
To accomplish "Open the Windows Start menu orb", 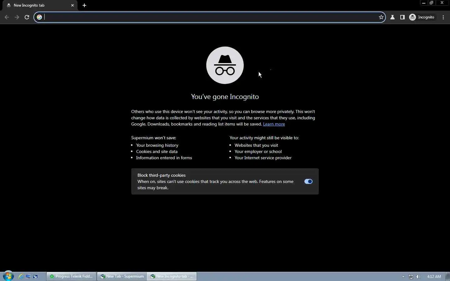I will coord(8,276).
